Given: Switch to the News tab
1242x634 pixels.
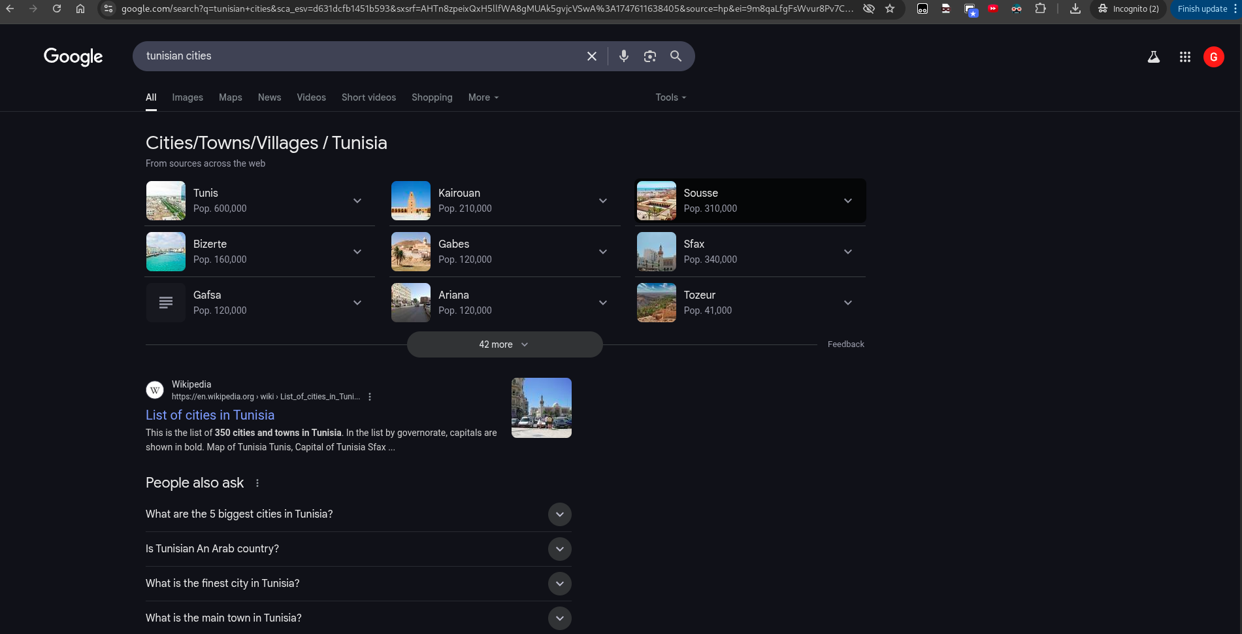Looking at the screenshot, I should pos(269,97).
